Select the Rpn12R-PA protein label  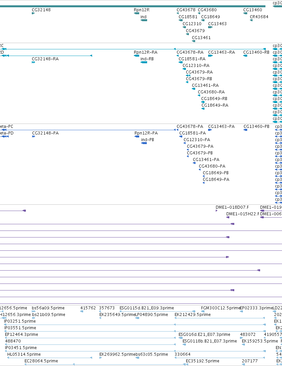coord(146,133)
